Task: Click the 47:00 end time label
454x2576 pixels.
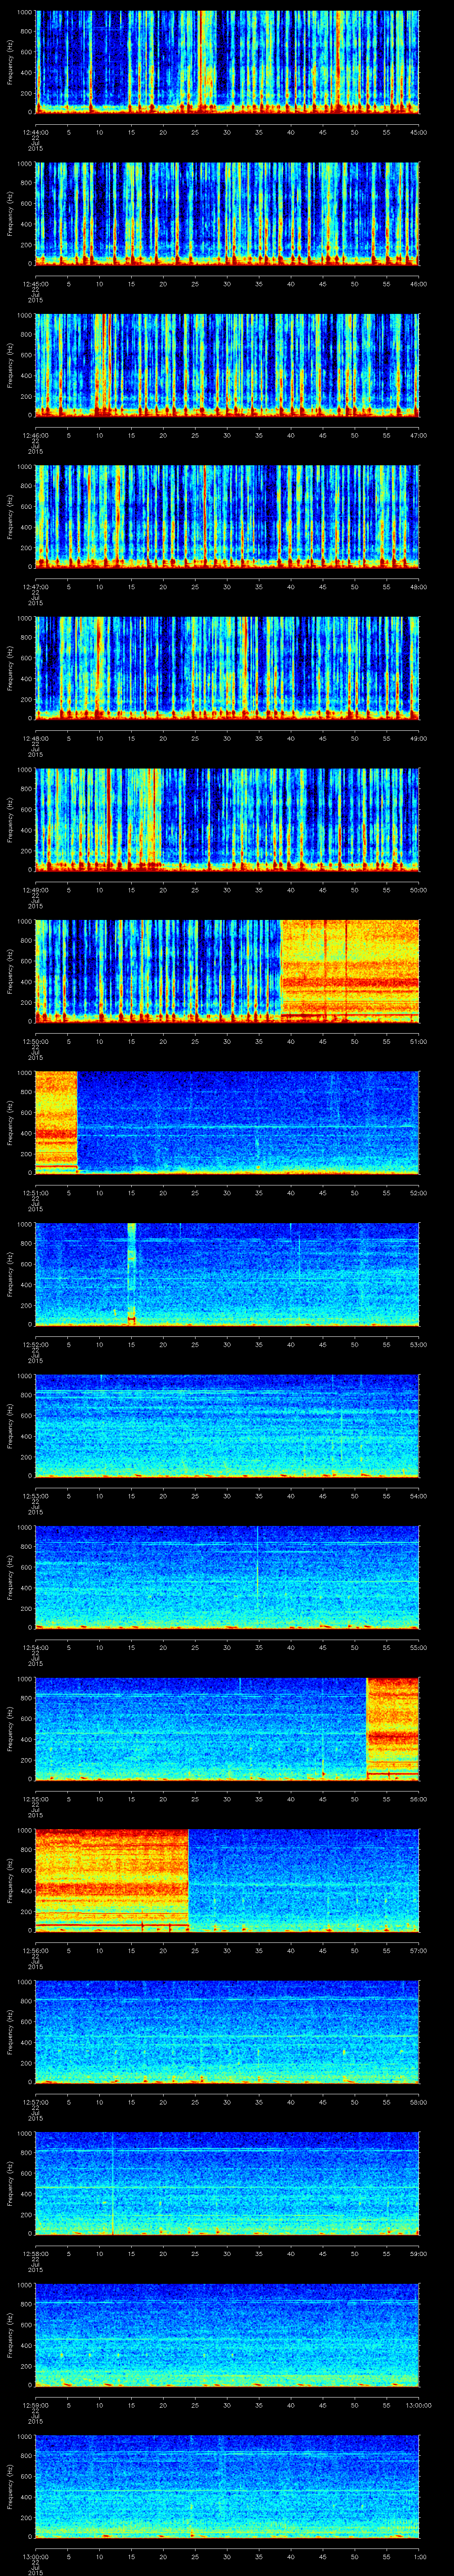Action: pos(419,436)
